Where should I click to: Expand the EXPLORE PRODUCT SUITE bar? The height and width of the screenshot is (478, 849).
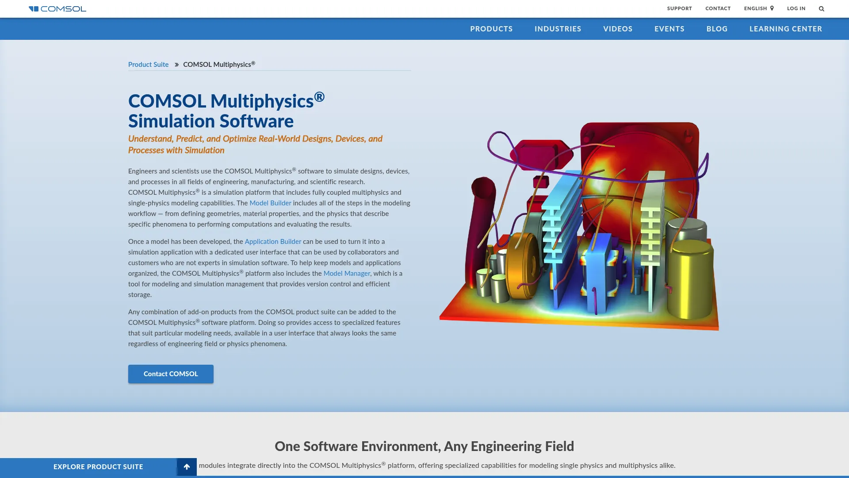tap(98, 467)
